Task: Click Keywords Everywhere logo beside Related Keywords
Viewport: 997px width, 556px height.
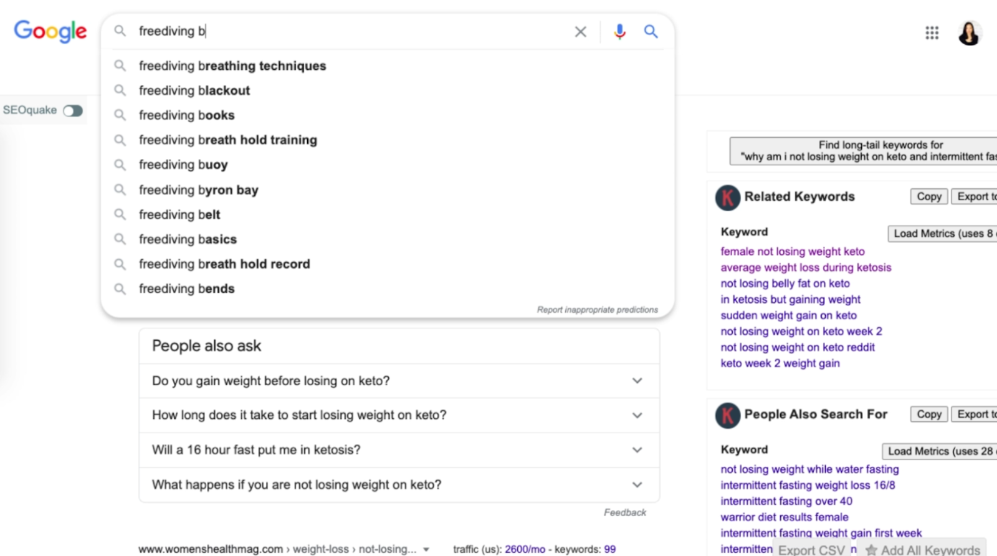Action: tap(727, 198)
